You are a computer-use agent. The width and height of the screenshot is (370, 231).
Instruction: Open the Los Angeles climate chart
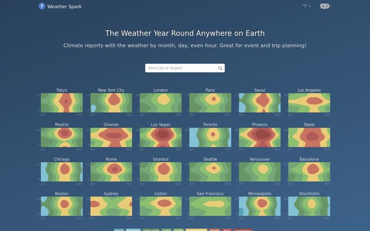click(309, 103)
